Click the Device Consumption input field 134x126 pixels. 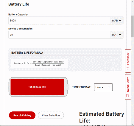tap(60, 35)
